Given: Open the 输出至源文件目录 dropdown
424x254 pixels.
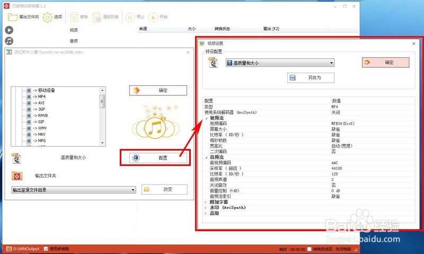Looking at the screenshot, I should point(74,190).
